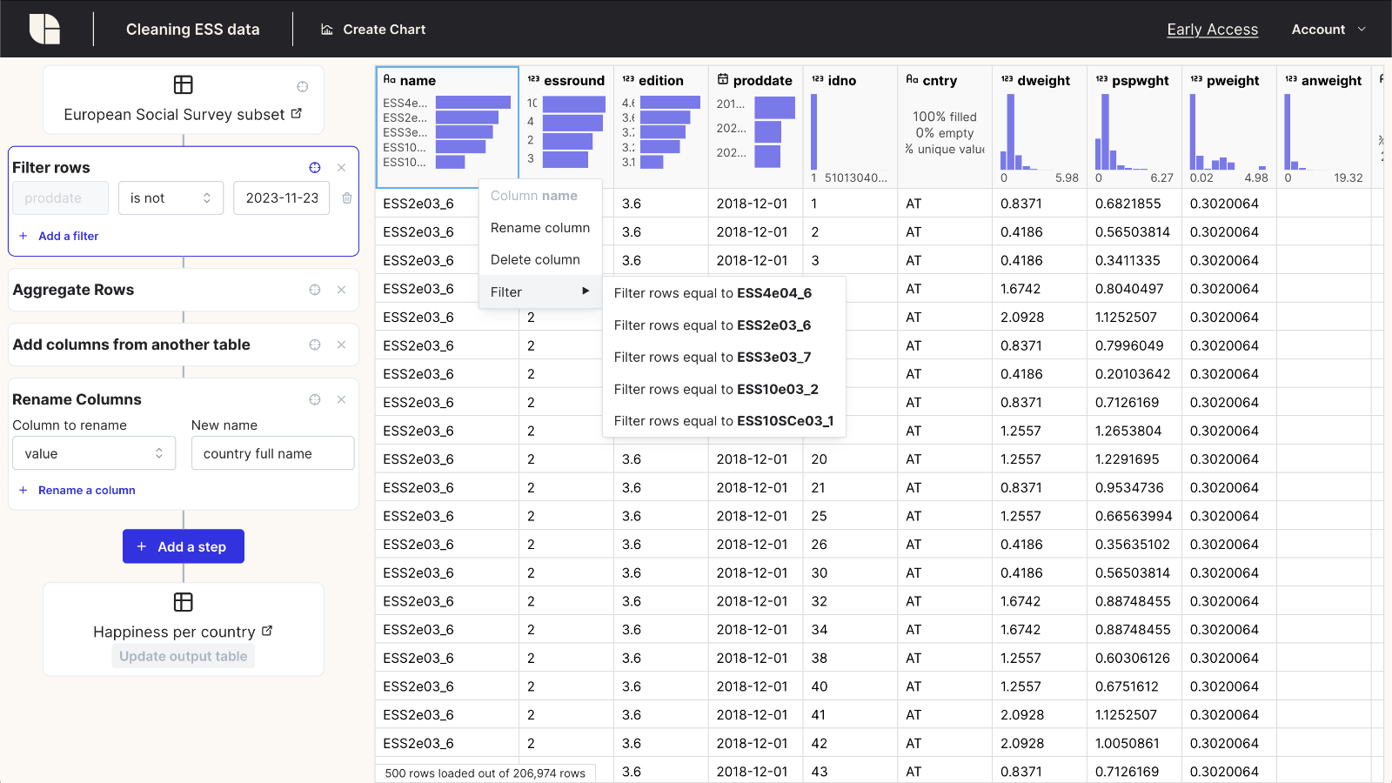Open the Early Access link
The height and width of the screenshot is (783, 1392).
pyautogui.click(x=1212, y=30)
